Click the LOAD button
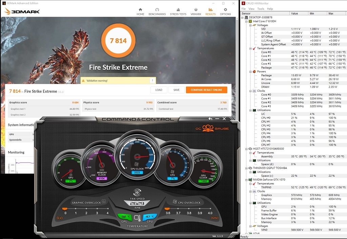Viewport: 347px width, 239px height. (159, 90)
